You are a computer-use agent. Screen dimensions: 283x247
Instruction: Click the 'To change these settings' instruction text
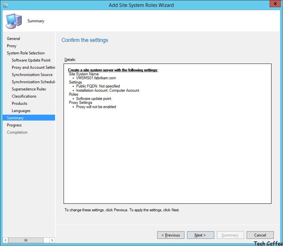tap(122, 210)
